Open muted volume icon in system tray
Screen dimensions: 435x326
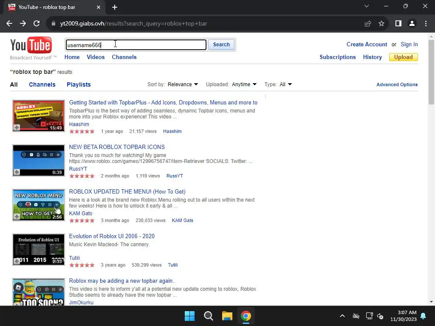click(x=380, y=316)
